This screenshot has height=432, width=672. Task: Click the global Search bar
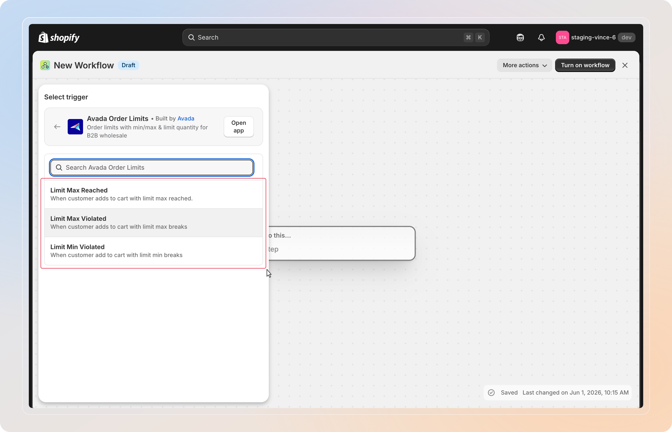336,37
